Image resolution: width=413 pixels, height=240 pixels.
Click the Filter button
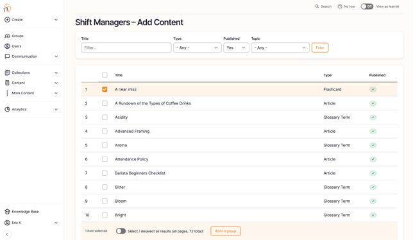pos(320,47)
